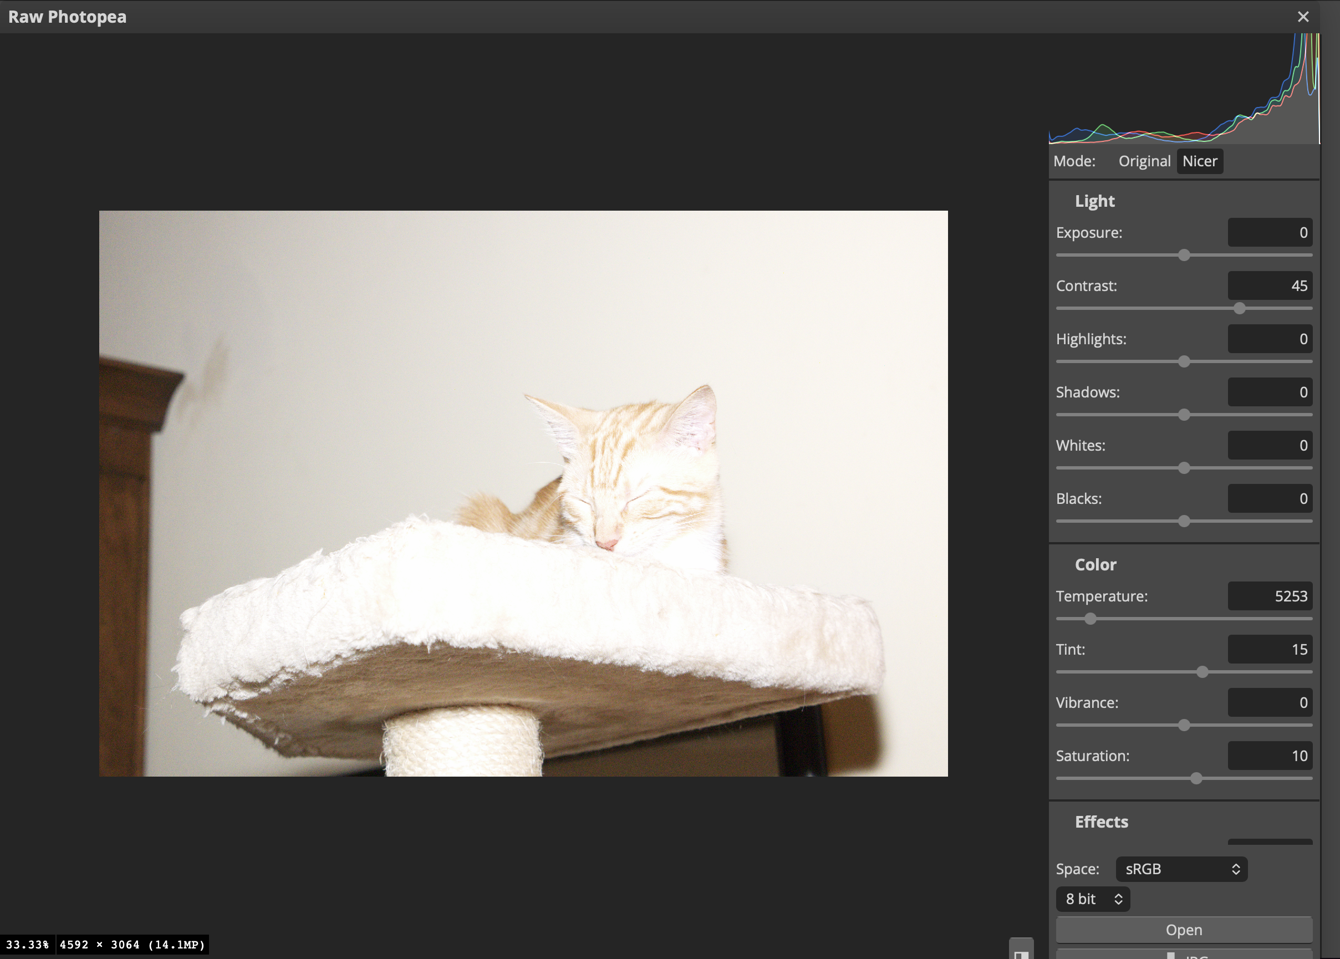Click the Temperature field showing 5253
This screenshot has height=959, width=1340.
click(1270, 596)
